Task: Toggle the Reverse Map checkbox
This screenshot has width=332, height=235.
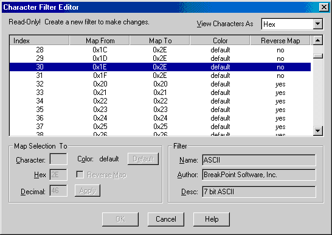Action: [80, 175]
